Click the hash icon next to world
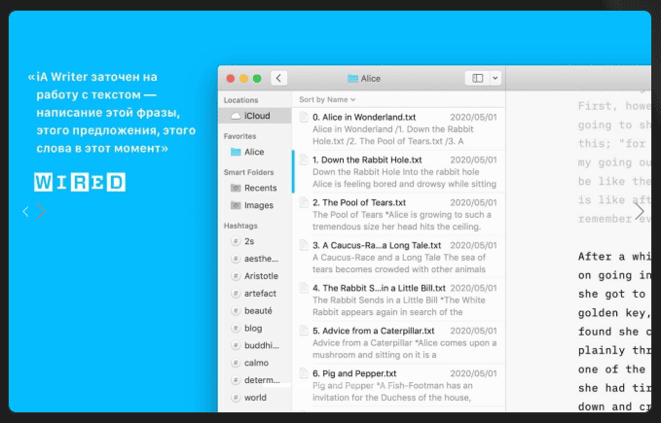The width and height of the screenshot is (661, 423). point(236,398)
